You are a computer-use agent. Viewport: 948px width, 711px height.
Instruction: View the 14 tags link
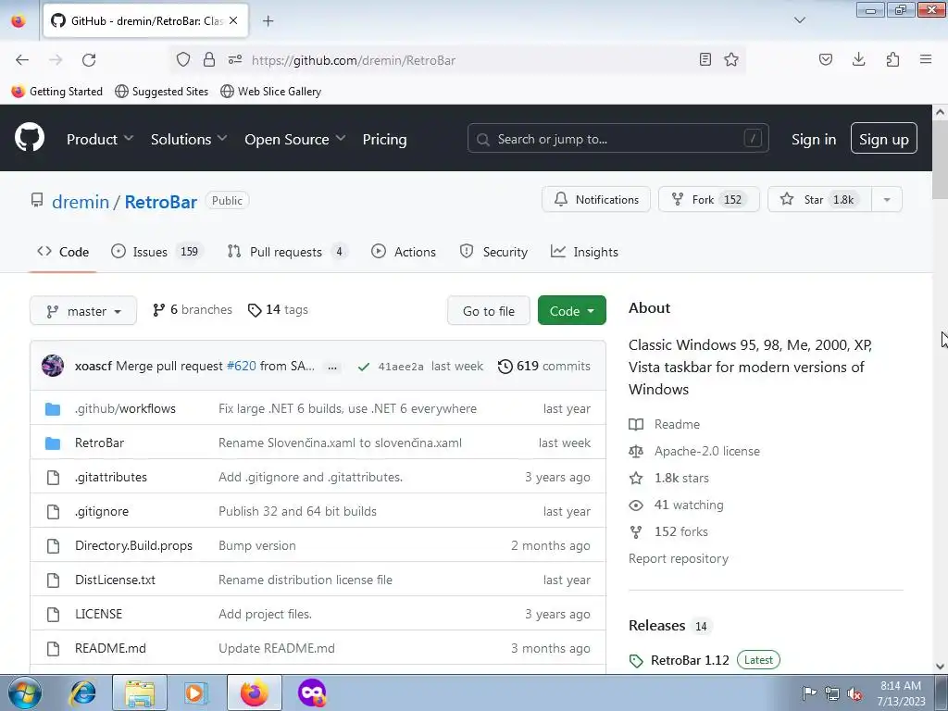click(278, 309)
